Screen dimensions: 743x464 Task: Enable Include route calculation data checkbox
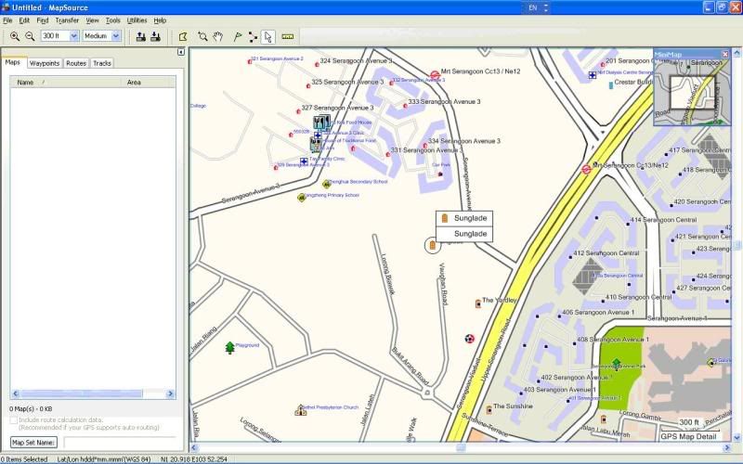point(13,420)
